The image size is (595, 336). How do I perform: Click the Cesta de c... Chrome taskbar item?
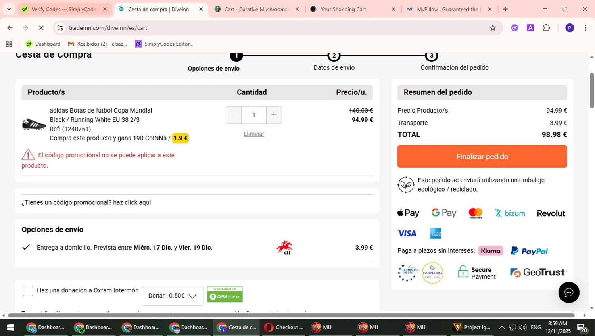pyautogui.click(x=237, y=327)
